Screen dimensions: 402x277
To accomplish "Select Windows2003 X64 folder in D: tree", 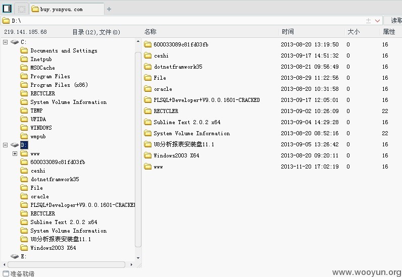I will tap(54, 248).
